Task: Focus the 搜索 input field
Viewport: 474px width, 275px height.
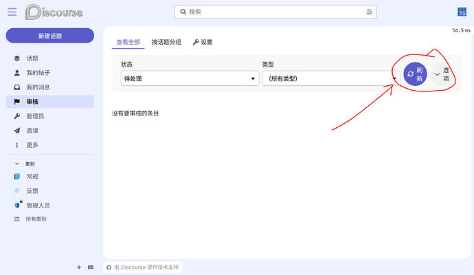Action: click(275, 12)
